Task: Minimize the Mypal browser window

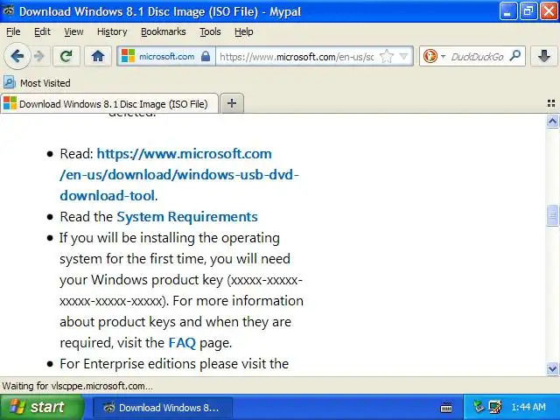Action: (x=507, y=11)
